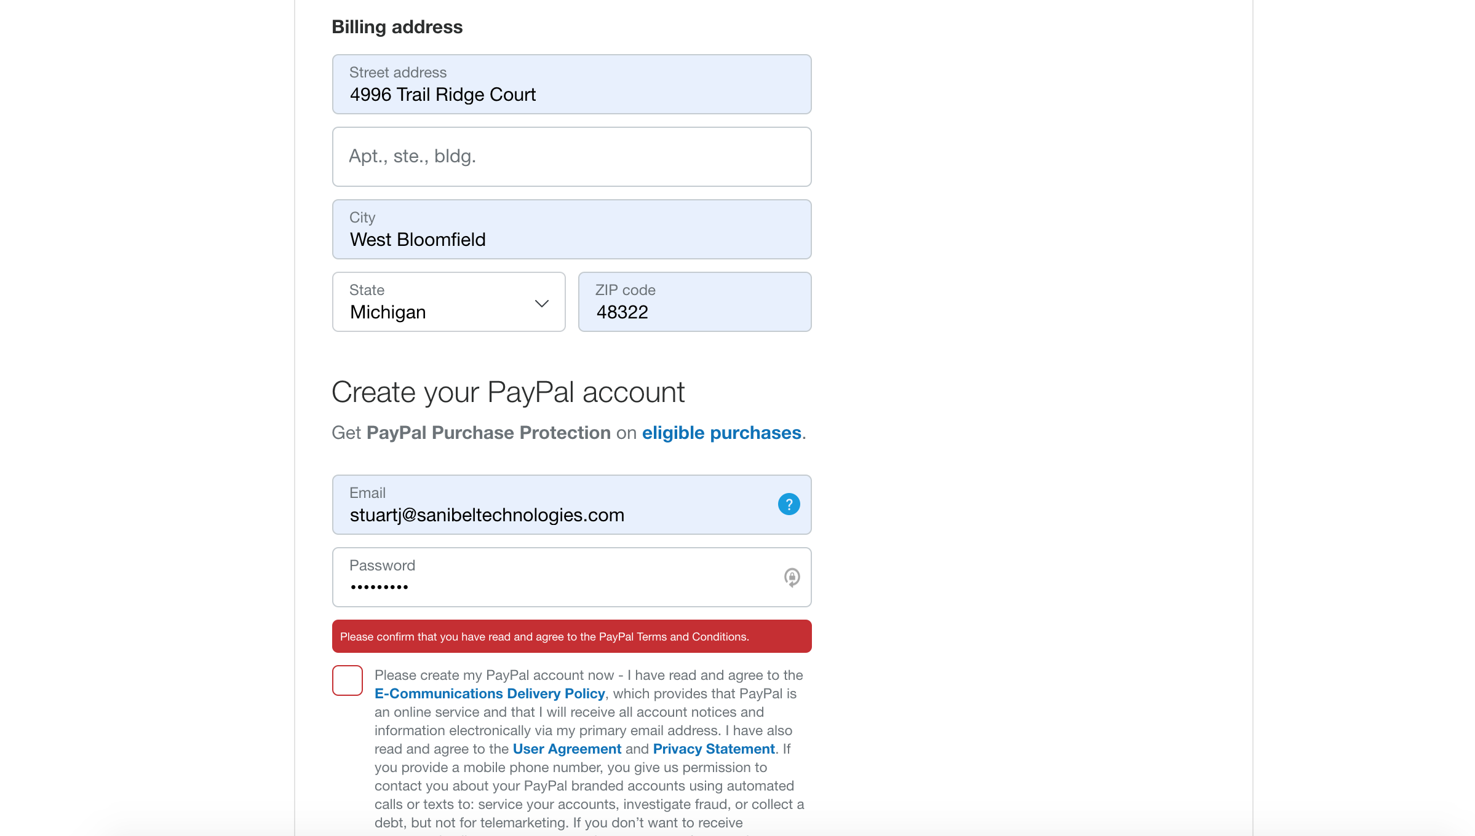Click the PayPal Purchase Protection bold text
This screenshot has height=836, width=1475.
pos(488,433)
